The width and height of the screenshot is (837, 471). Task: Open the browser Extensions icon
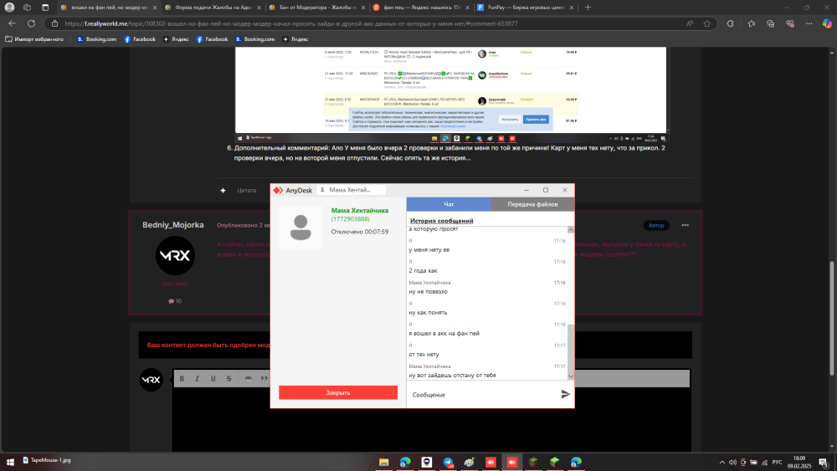pos(730,23)
